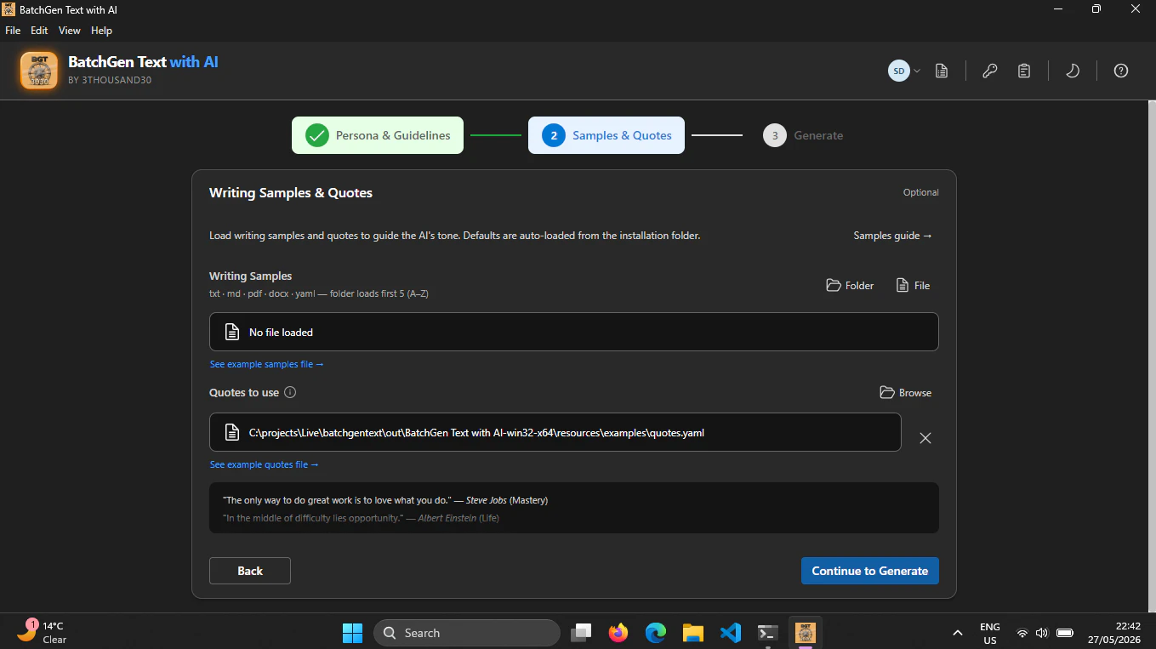Open the Edit menu
This screenshot has width=1156, height=649.
tap(39, 31)
